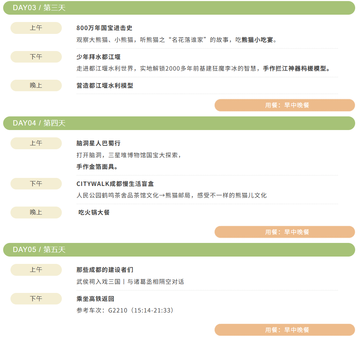This screenshot has width=359, height=338.
Task: Select the 下午 pill under DAY04
Action: (x=36, y=184)
